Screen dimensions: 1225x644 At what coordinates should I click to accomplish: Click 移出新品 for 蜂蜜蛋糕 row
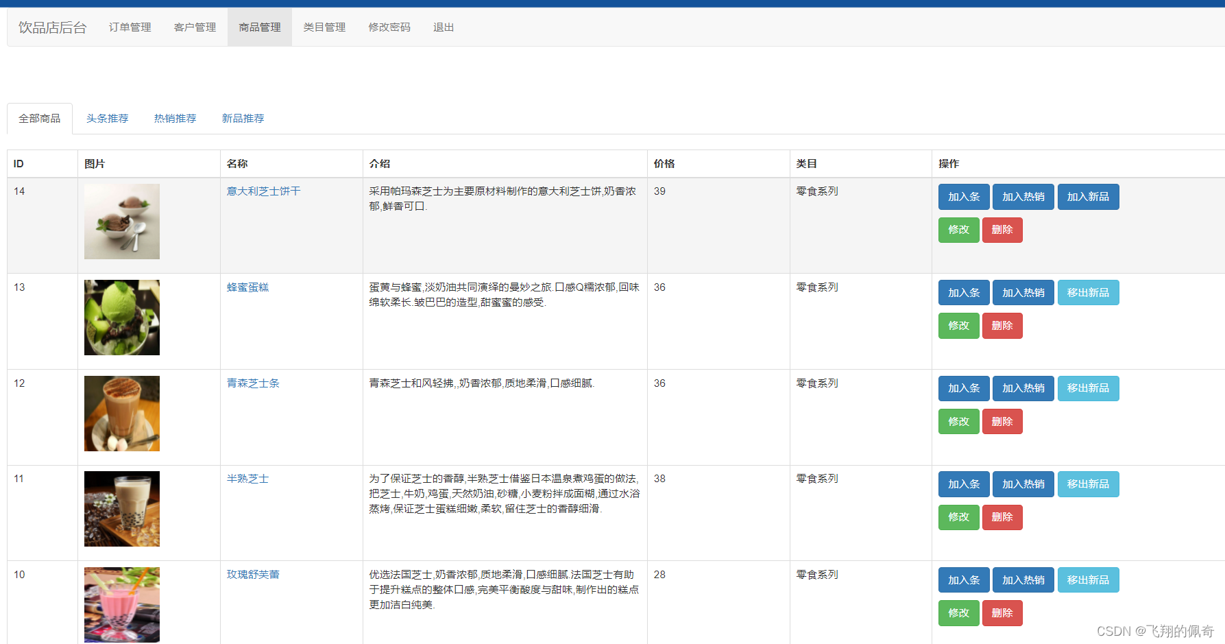[x=1088, y=293]
